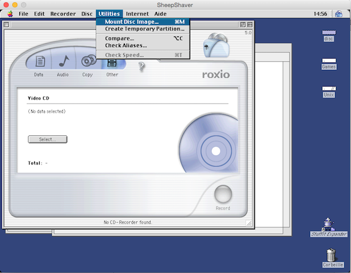Screen dimensions: 351x273
Task: Click the collapse box of Toast window
Action: [x=250, y=24]
